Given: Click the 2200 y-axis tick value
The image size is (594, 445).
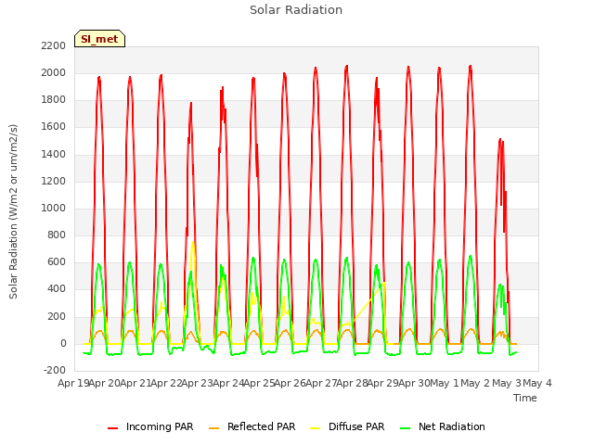Looking at the screenshot, I should coord(54,45).
